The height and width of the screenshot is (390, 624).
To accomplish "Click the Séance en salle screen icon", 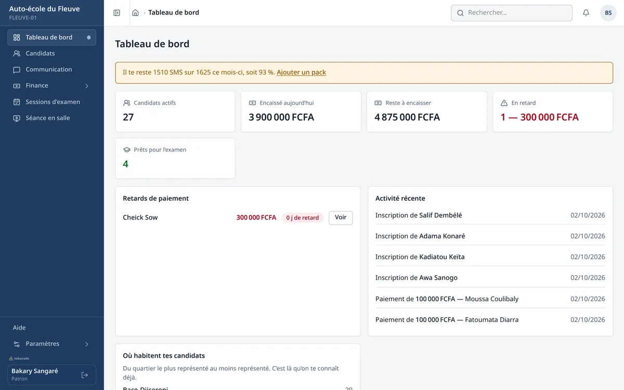I will [x=17, y=118].
